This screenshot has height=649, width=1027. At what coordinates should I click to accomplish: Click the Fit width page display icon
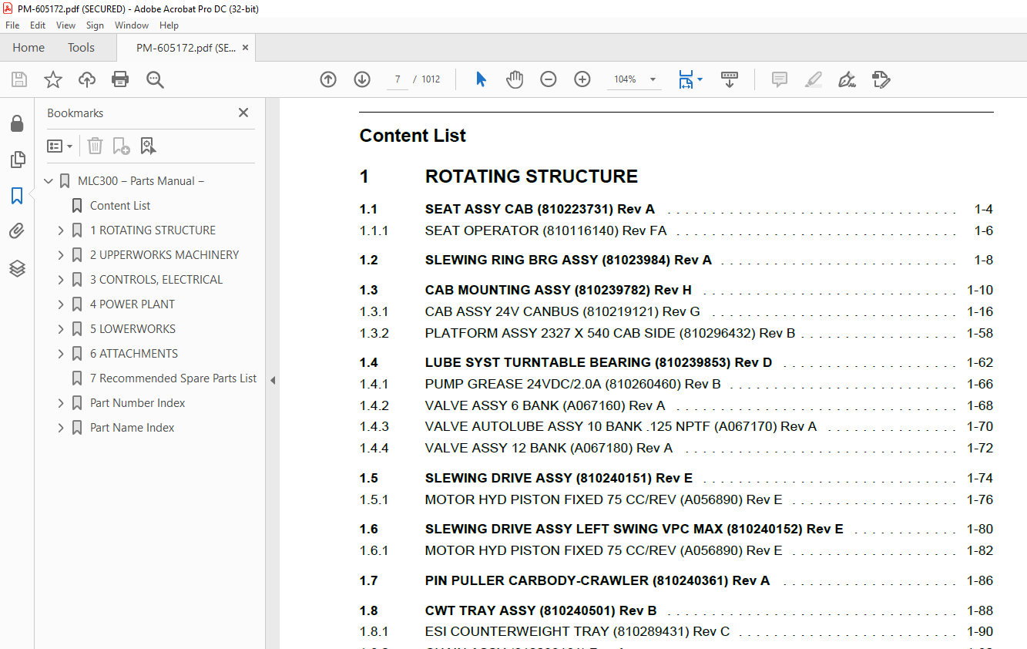(x=685, y=79)
